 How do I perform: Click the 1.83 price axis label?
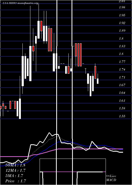pos(122,46)
